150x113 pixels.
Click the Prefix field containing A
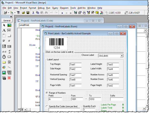55,99
